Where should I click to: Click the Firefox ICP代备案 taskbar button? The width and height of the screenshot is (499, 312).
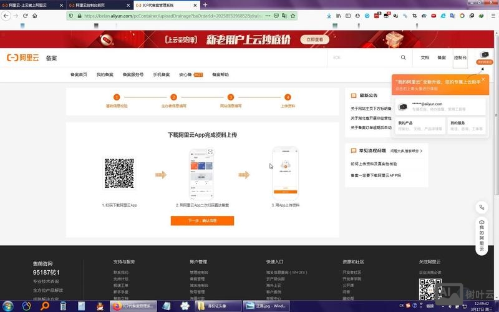[x=133, y=306]
